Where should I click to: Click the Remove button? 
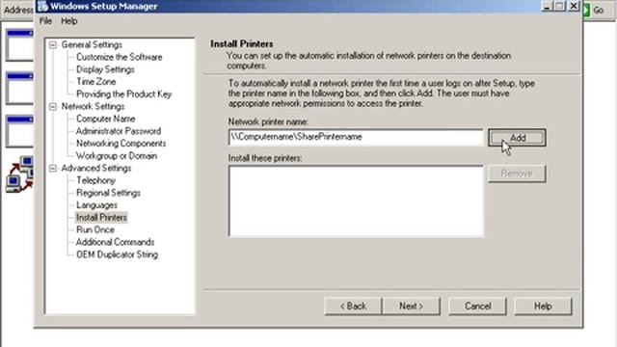pos(517,173)
